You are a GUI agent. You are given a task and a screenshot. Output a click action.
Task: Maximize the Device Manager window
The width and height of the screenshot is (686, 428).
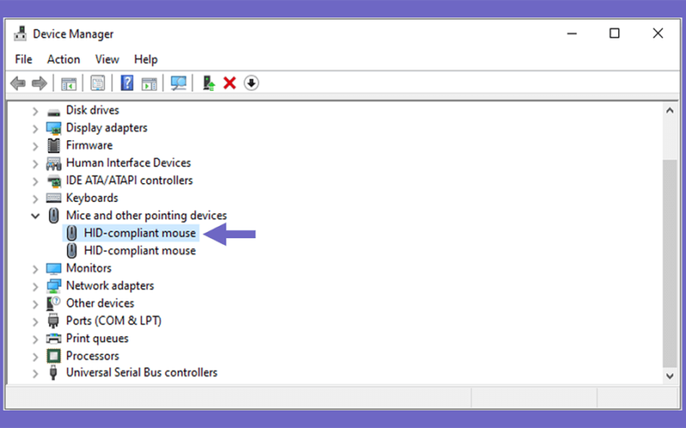click(x=614, y=33)
